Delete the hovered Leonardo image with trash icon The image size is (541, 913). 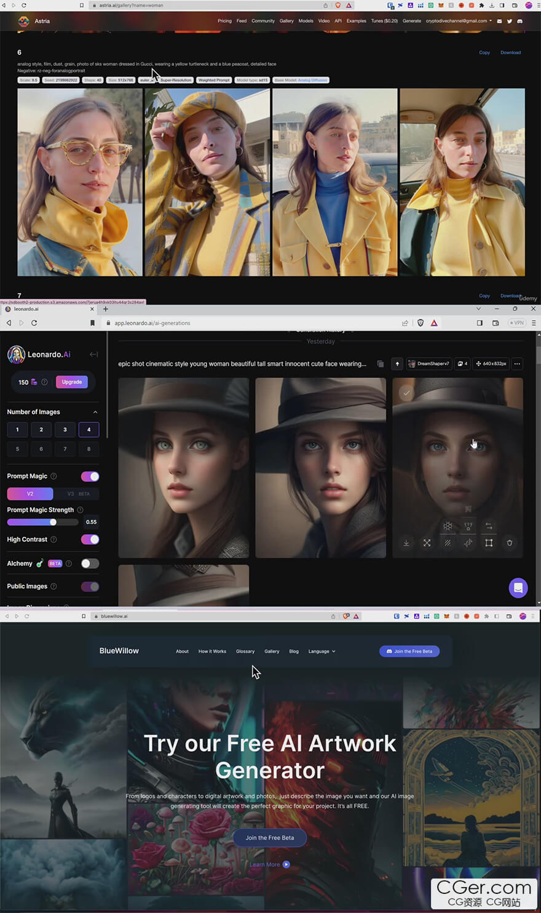tap(510, 543)
